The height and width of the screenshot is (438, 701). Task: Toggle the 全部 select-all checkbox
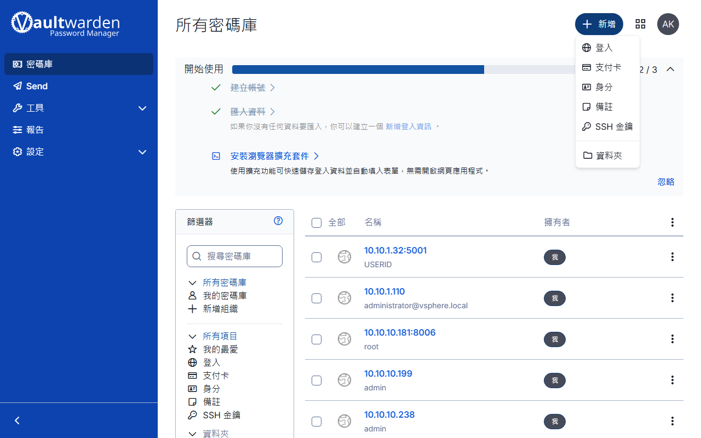[317, 223]
